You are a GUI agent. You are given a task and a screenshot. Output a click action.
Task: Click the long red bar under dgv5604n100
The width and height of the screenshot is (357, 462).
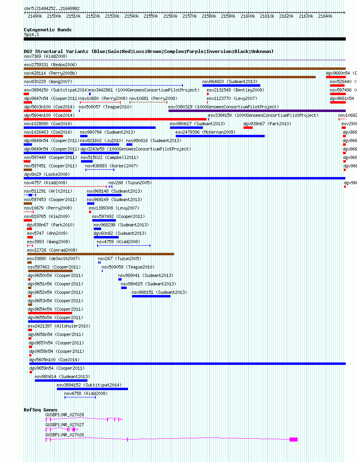[x=115, y=119]
